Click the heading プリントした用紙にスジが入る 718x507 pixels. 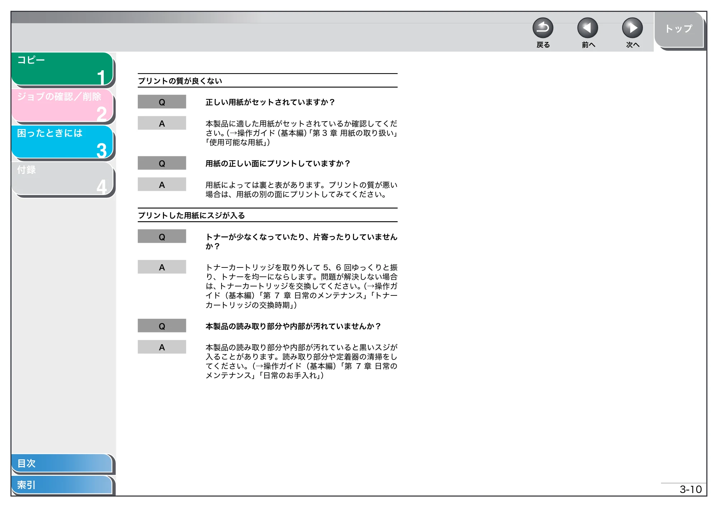tap(191, 215)
